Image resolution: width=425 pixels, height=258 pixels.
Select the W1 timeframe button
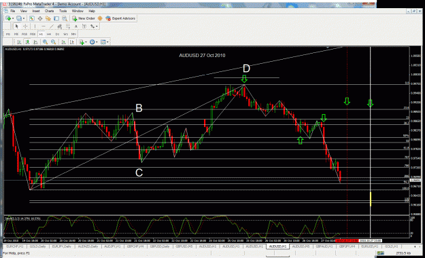[x=65, y=34]
